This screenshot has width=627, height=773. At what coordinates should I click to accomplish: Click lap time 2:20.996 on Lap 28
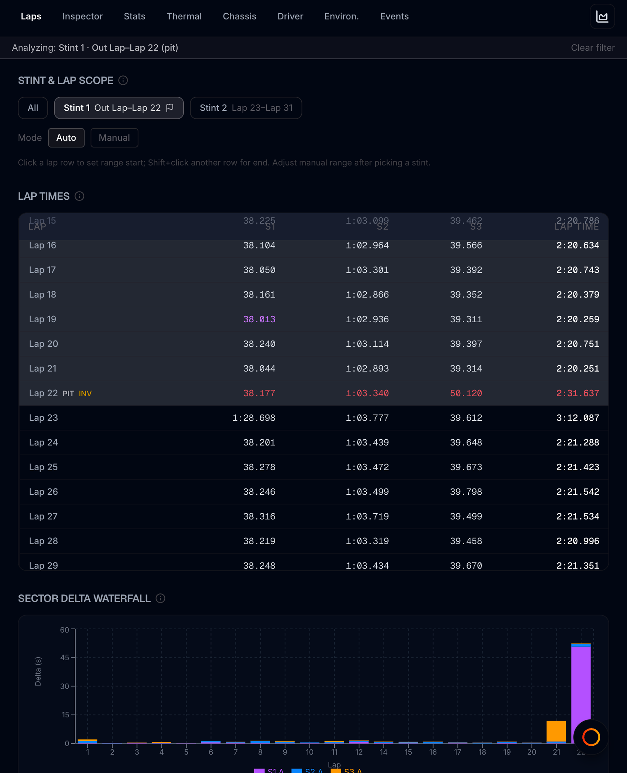point(577,541)
